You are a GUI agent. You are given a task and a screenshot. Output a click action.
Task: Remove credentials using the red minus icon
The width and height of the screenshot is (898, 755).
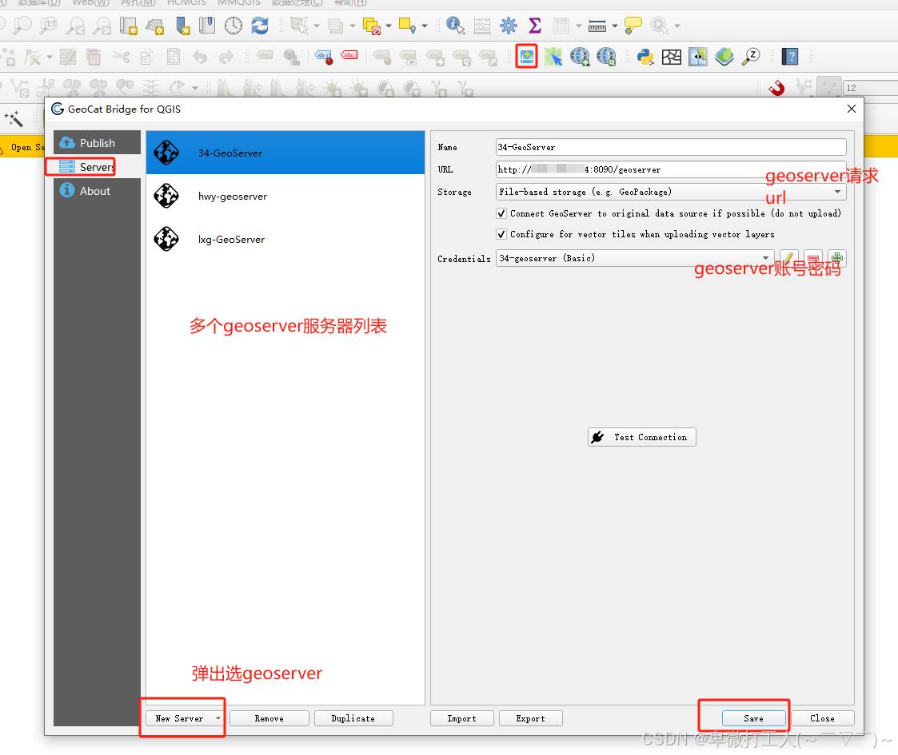tap(812, 257)
